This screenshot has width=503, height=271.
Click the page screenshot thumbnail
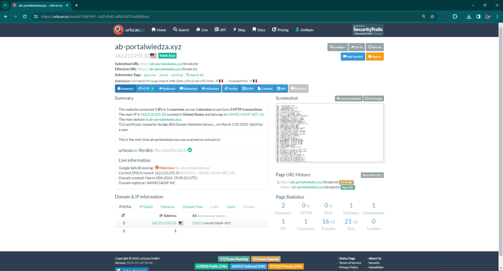(329, 133)
